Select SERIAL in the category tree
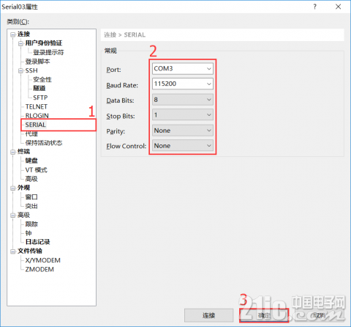The height and width of the screenshot is (327, 351). pos(36,125)
